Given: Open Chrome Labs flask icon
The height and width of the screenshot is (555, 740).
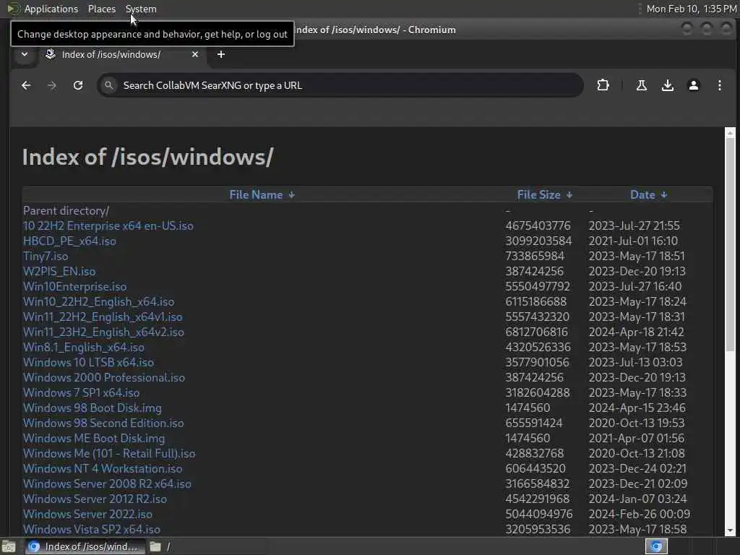Looking at the screenshot, I should (x=642, y=85).
